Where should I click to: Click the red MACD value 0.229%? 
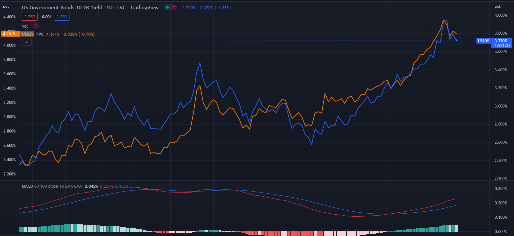[106, 186]
